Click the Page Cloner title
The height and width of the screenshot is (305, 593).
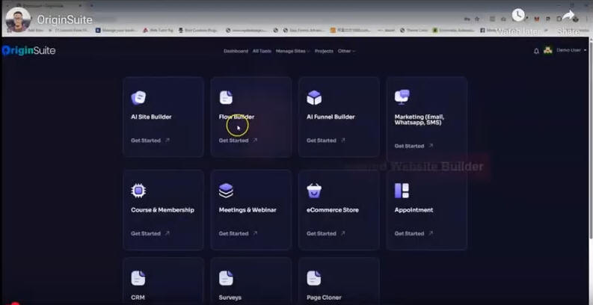click(x=324, y=298)
